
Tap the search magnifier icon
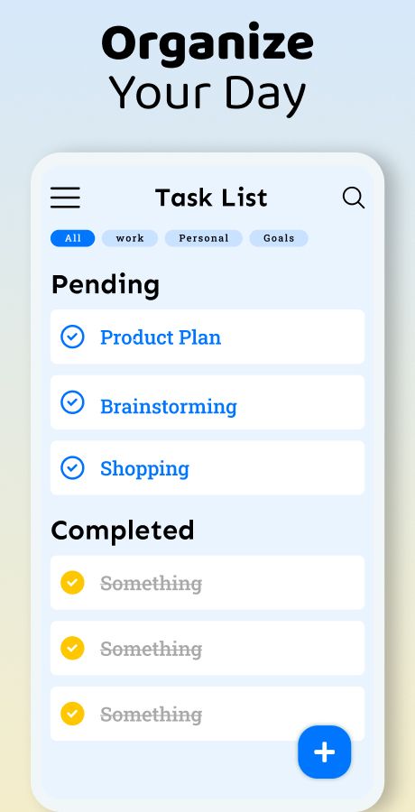tap(354, 198)
